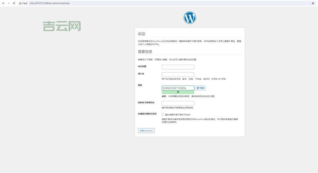The height and width of the screenshot is (173, 318).
Task: Click the install.php URL in the address bar
Action: tap(50, 3)
